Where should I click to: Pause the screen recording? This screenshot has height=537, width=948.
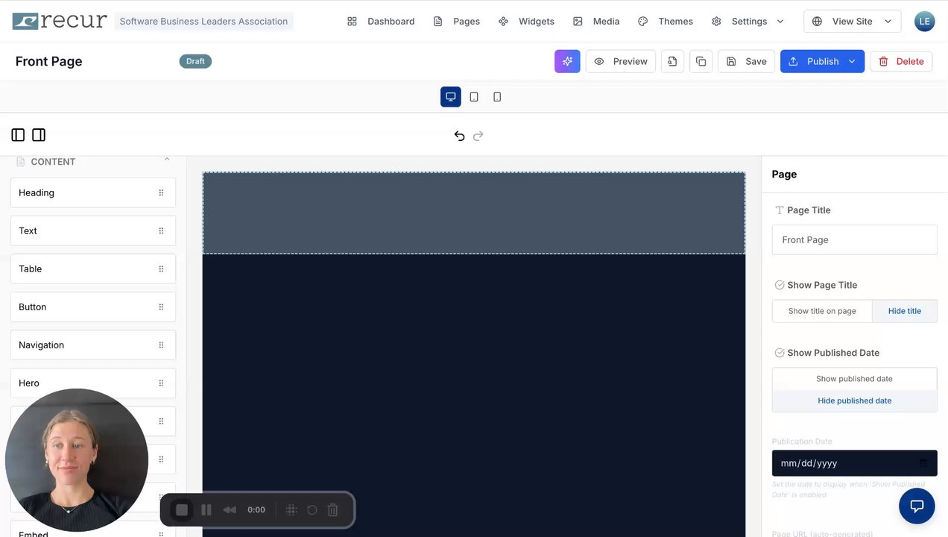[206, 510]
